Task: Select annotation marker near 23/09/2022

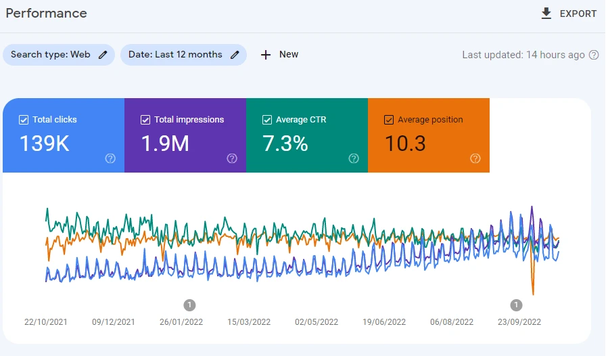Action: pos(516,305)
